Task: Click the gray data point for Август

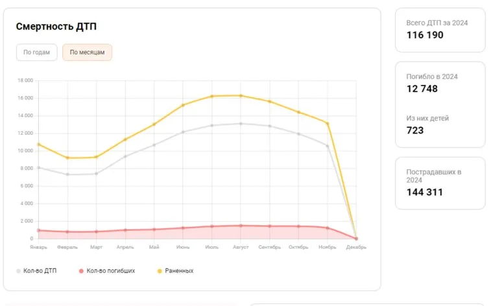Action: (241, 123)
